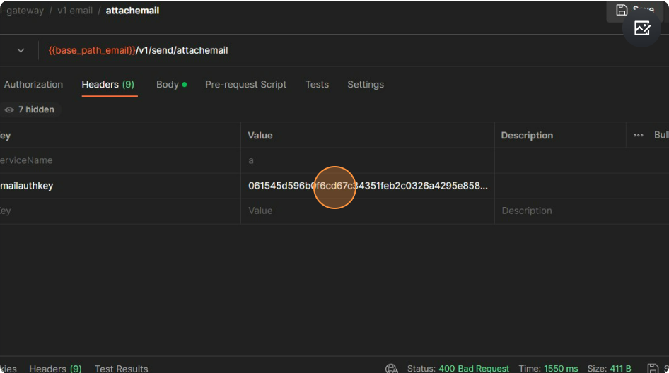The image size is (669, 373).
Task: Select the Pre-request Script tab
Action: [x=245, y=84]
